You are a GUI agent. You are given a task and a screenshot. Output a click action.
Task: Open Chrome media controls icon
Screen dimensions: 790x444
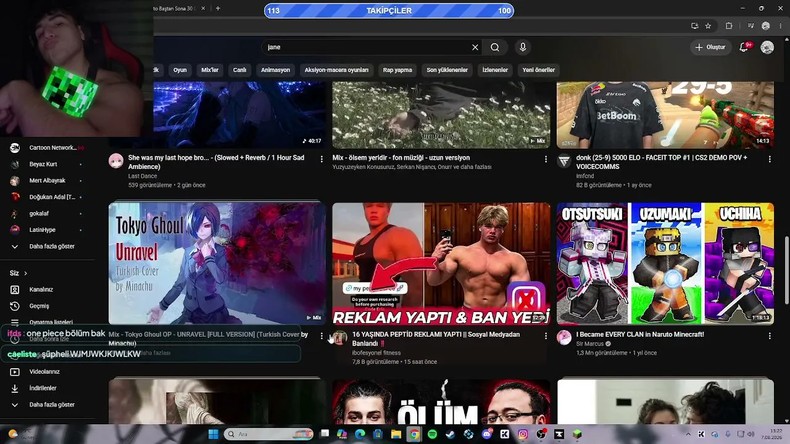pos(750,26)
